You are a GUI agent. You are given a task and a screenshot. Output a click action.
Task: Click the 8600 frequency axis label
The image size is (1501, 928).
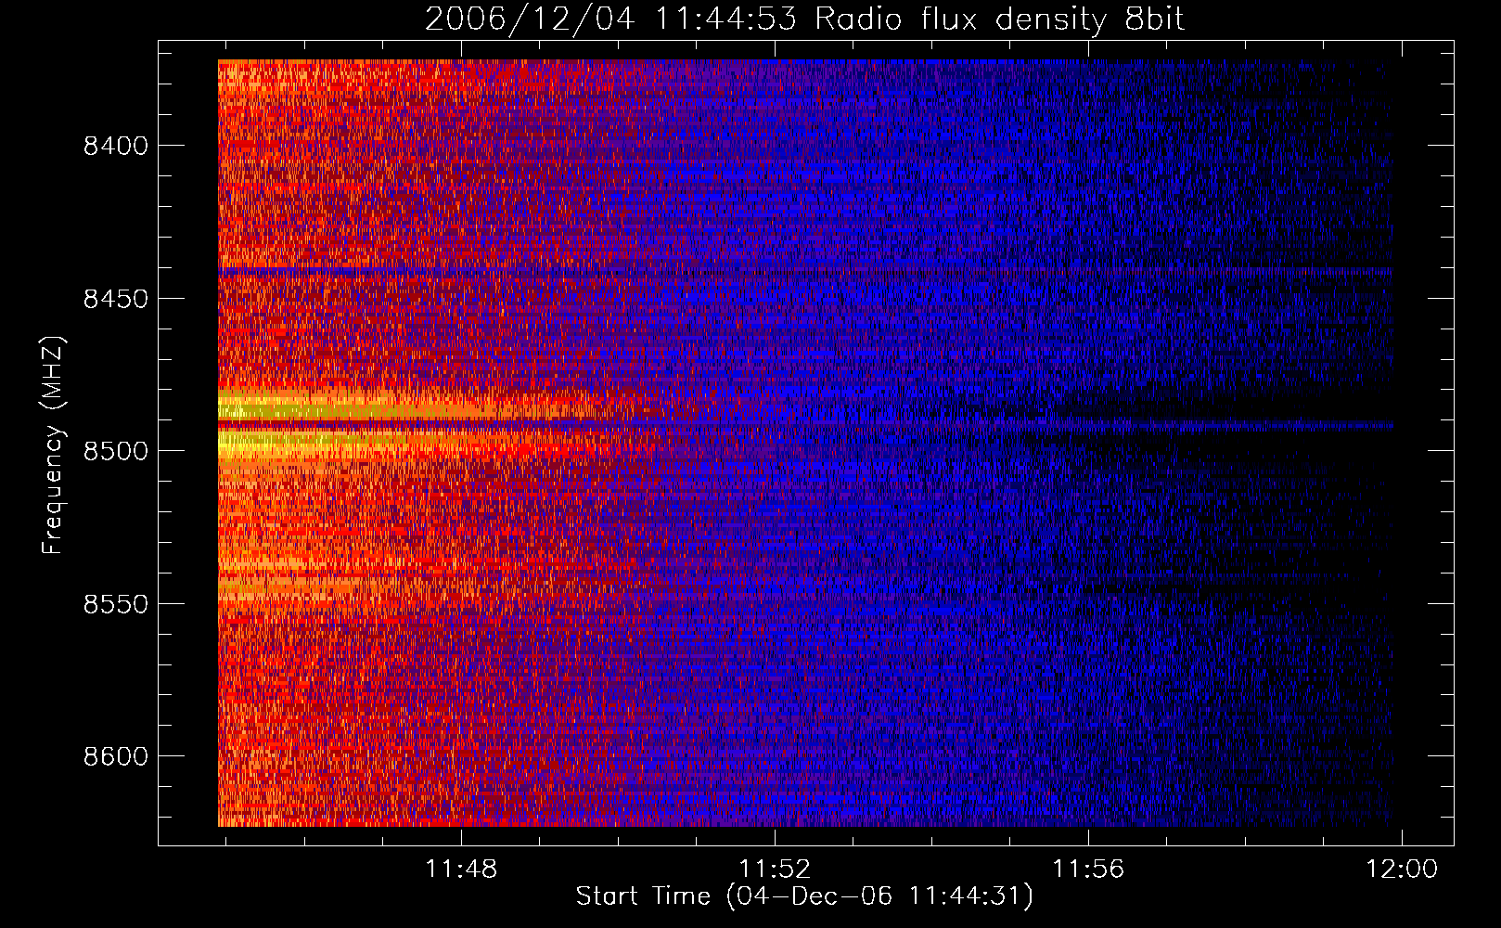(x=115, y=756)
